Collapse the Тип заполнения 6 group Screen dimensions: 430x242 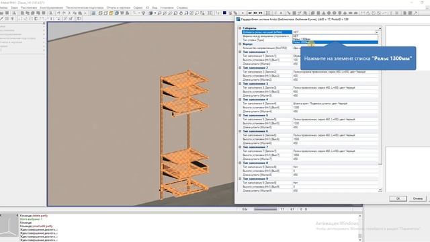click(x=240, y=131)
